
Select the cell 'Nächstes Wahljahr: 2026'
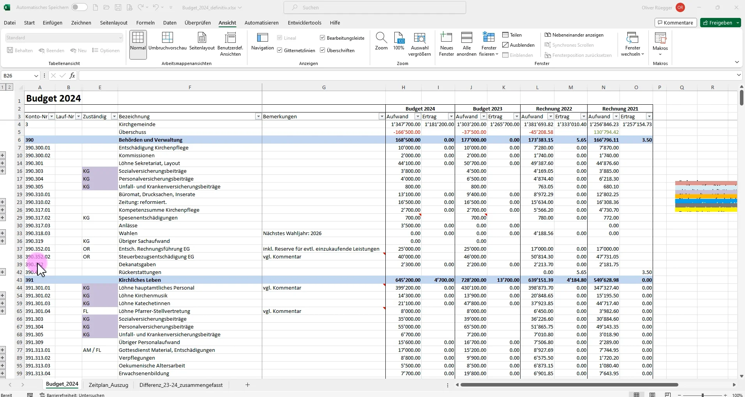click(x=324, y=233)
